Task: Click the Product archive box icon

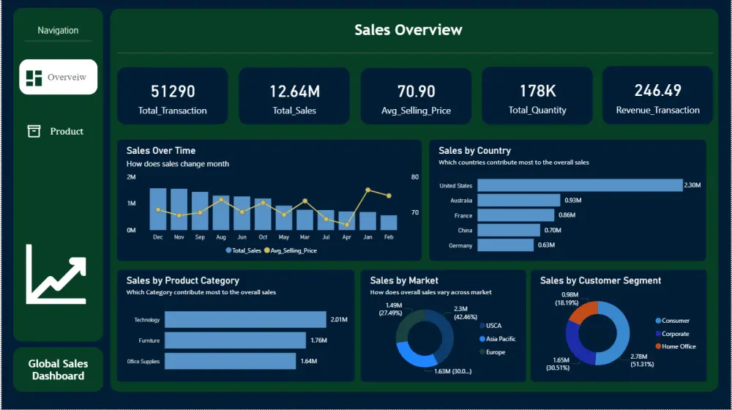Action: [34, 131]
